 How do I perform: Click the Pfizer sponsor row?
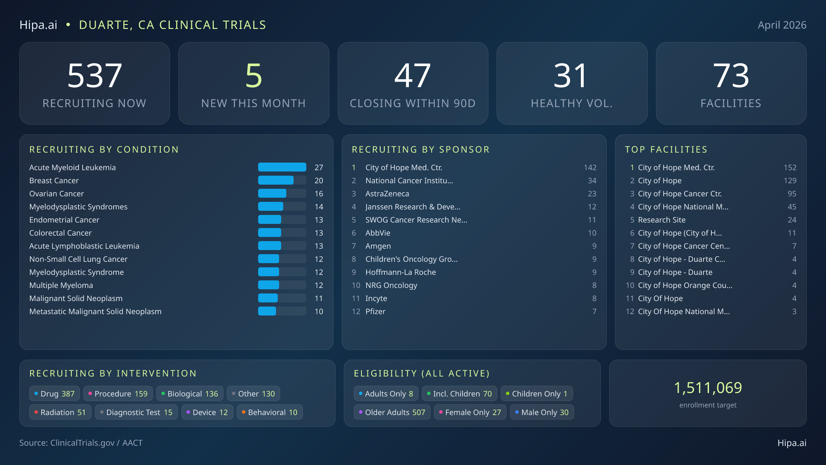pos(474,311)
